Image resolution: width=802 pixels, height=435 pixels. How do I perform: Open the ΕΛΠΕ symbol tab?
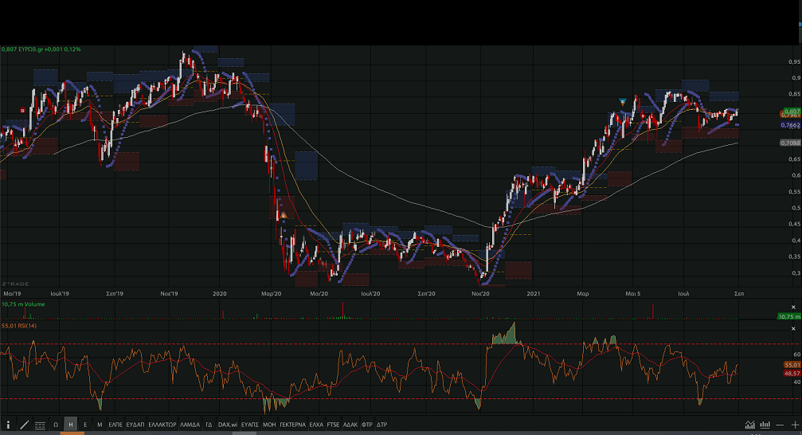click(115, 425)
